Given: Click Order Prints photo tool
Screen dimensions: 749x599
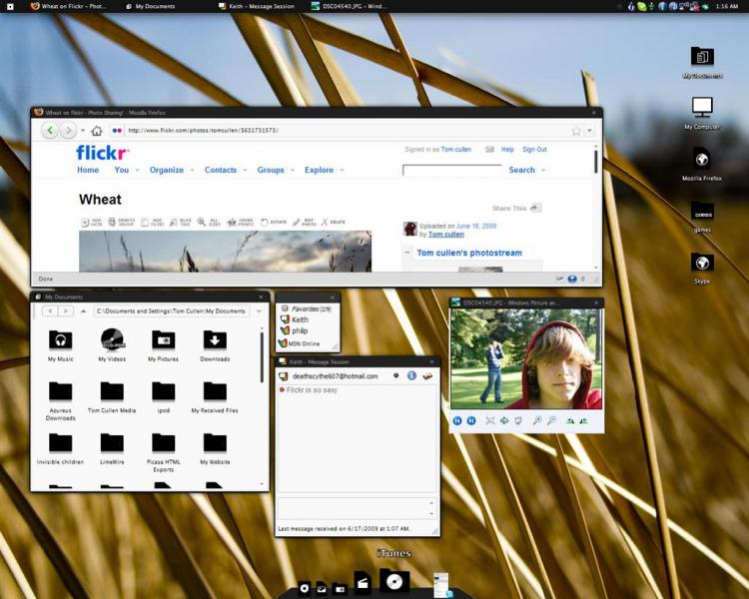Looking at the screenshot, I should pyautogui.click(x=241, y=222).
